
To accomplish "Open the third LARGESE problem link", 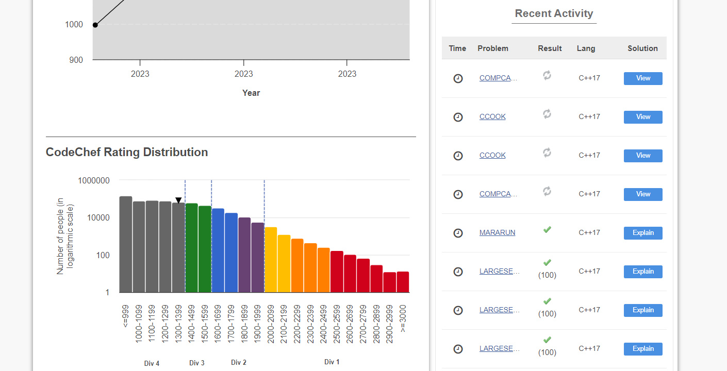I will click(x=499, y=348).
